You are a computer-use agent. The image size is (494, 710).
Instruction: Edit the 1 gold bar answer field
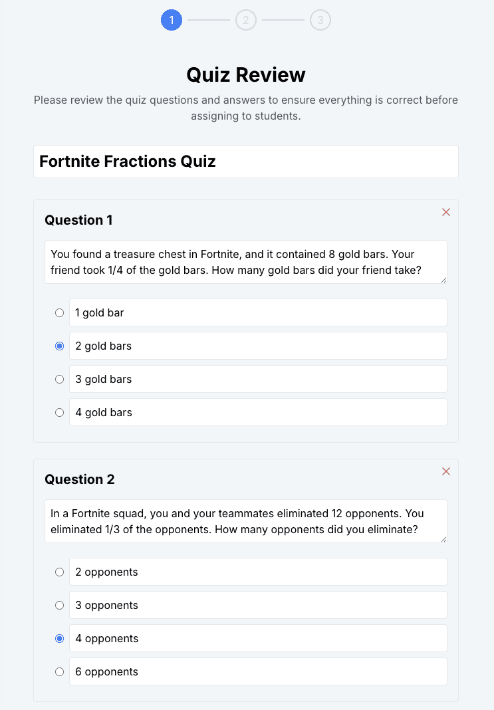pyautogui.click(x=258, y=312)
